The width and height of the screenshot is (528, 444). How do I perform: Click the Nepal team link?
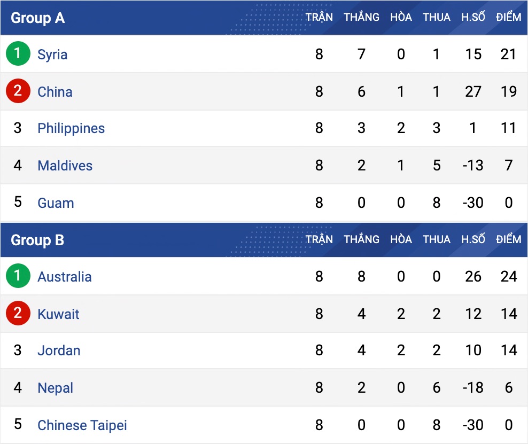[55, 388]
